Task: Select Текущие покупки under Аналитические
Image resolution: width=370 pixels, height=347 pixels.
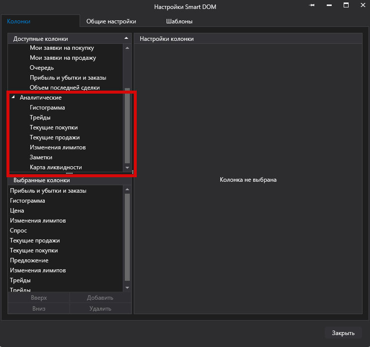Action: point(54,127)
